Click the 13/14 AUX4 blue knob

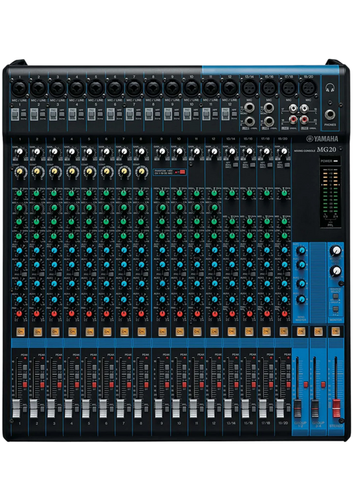[x=231, y=299]
